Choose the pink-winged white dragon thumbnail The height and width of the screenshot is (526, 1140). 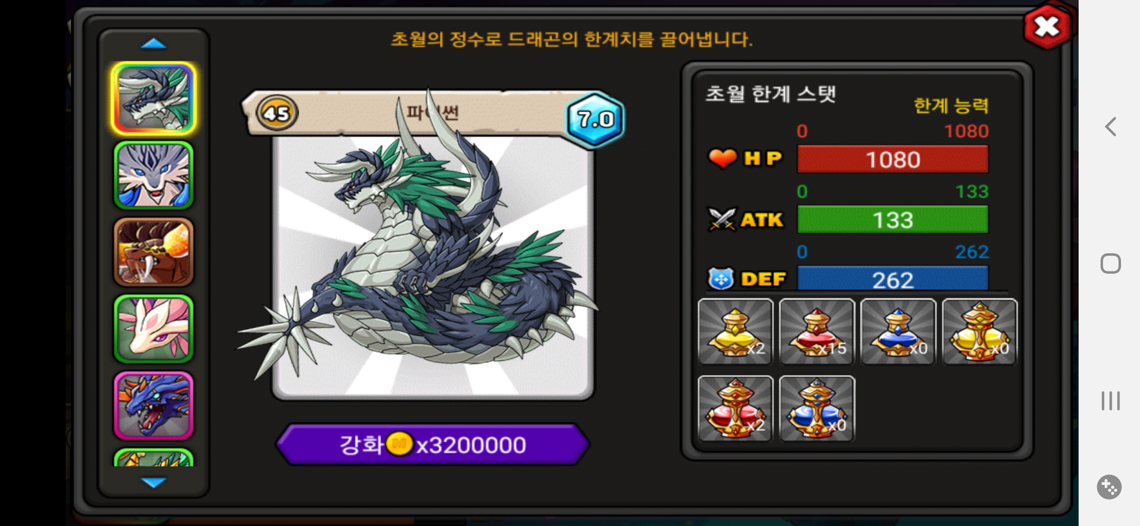pos(153,329)
